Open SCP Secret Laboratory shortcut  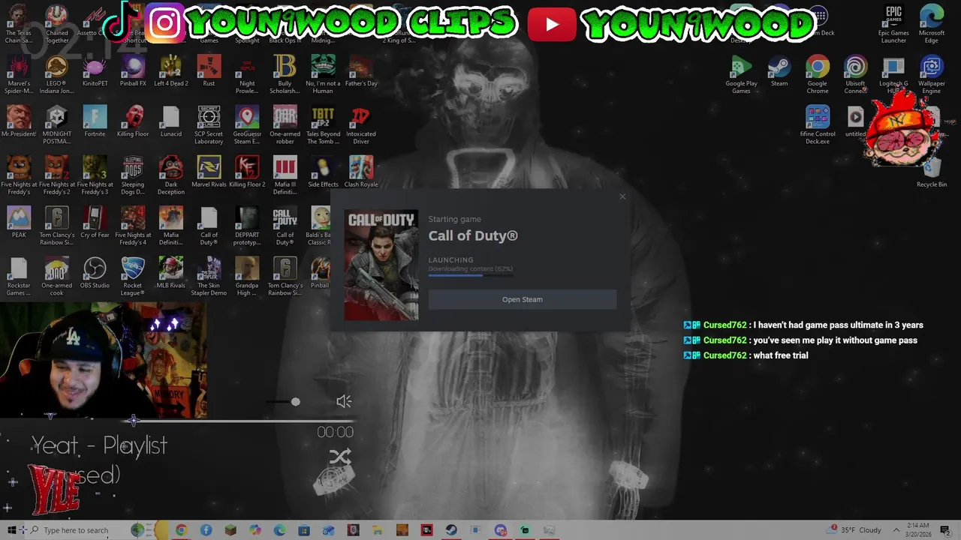[209, 125]
